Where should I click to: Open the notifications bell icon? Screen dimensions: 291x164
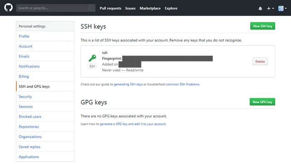pos(260,9)
